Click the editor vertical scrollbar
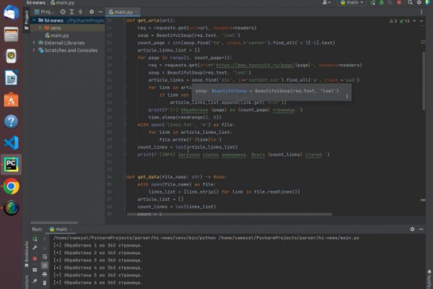The height and width of the screenshot is (289, 433). 423,81
